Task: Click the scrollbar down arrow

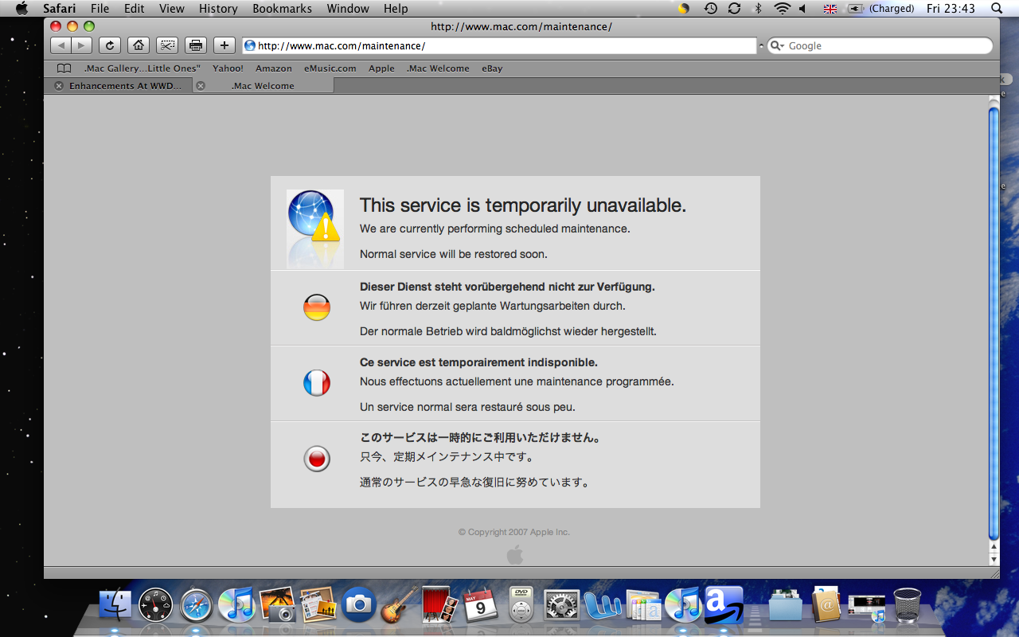Action: point(994,560)
